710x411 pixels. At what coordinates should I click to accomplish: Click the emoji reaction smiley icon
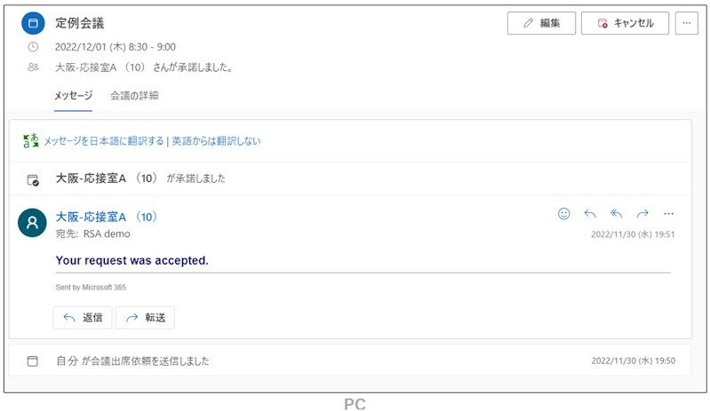pyautogui.click(x=563, y=213)
